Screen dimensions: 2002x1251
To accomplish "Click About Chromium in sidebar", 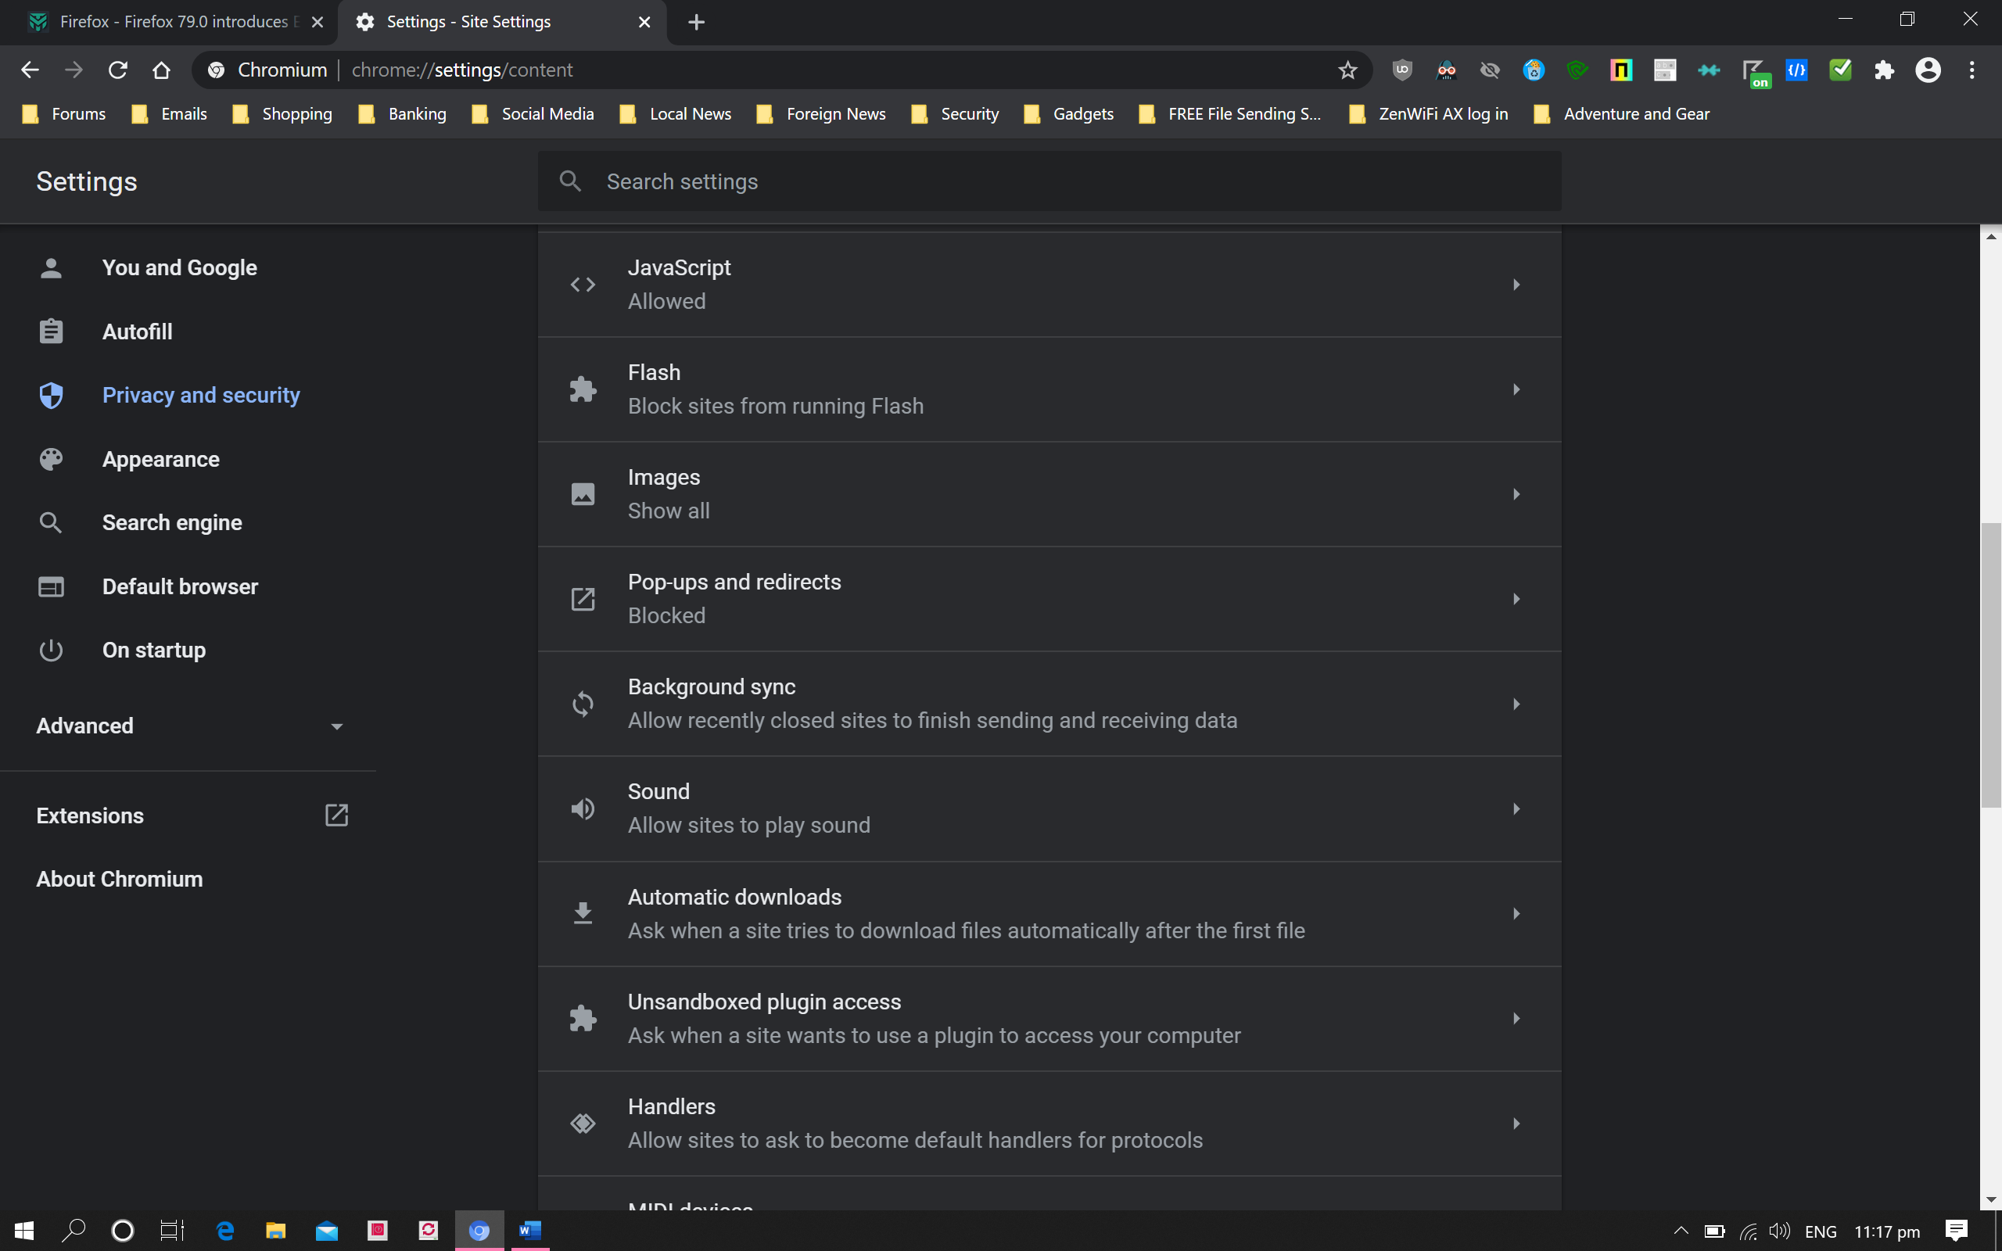I will 119,879.
